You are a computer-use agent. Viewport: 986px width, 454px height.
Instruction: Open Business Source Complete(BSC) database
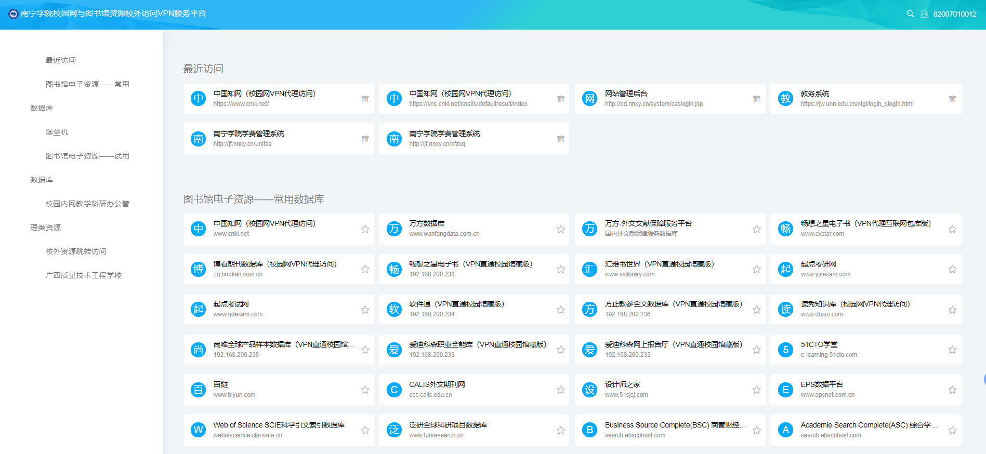pyautogui.click(x=675, y=425)
